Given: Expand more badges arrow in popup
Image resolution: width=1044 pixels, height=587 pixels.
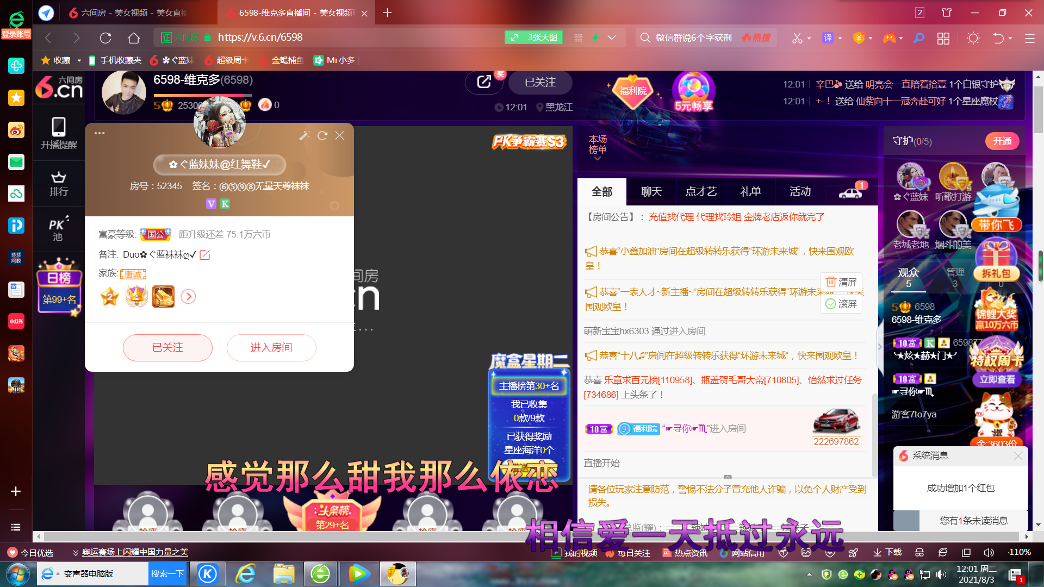Looking at the screenshot, I should [188, 297].
